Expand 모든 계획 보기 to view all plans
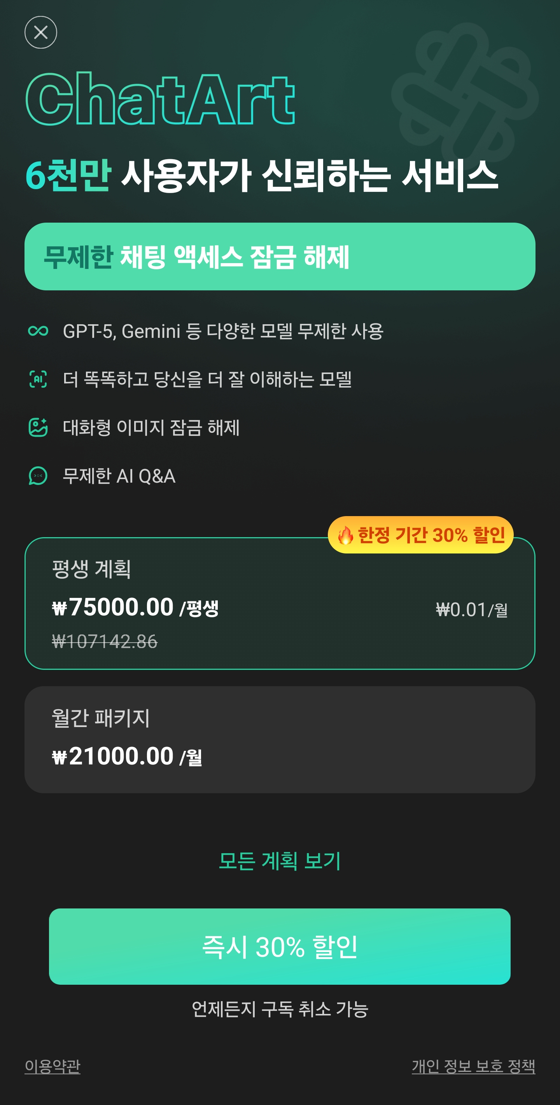 pos(279,861)
